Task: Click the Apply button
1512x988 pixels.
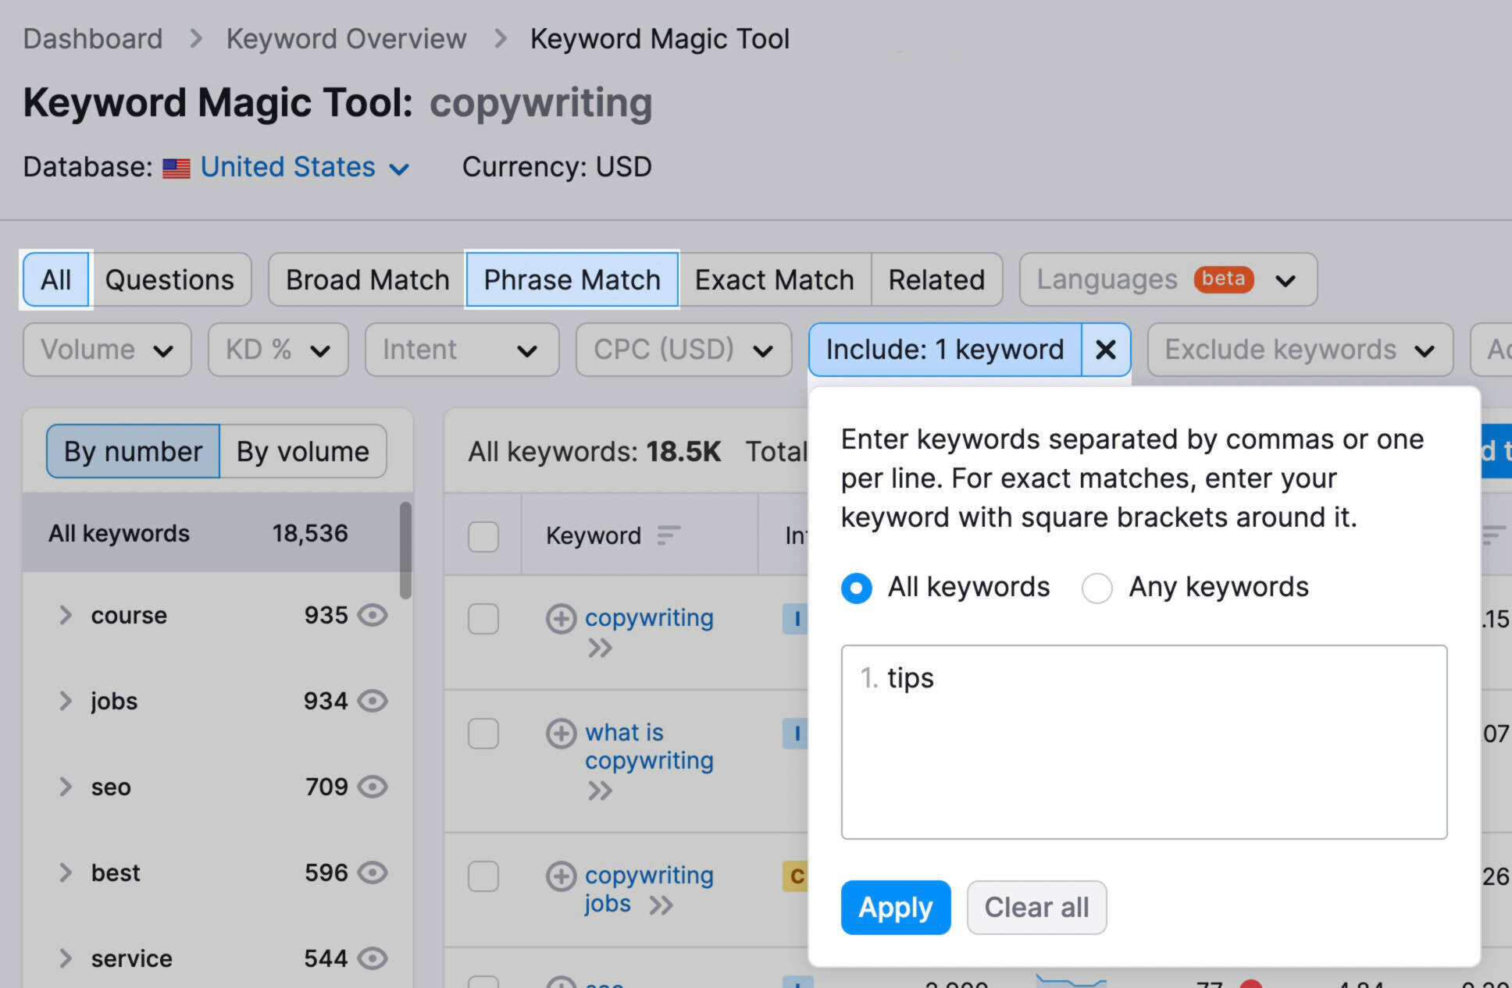Action: (896, 908)
